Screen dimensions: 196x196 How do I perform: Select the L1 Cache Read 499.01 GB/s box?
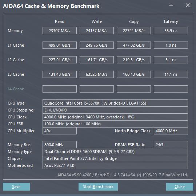tap(60, 45)
